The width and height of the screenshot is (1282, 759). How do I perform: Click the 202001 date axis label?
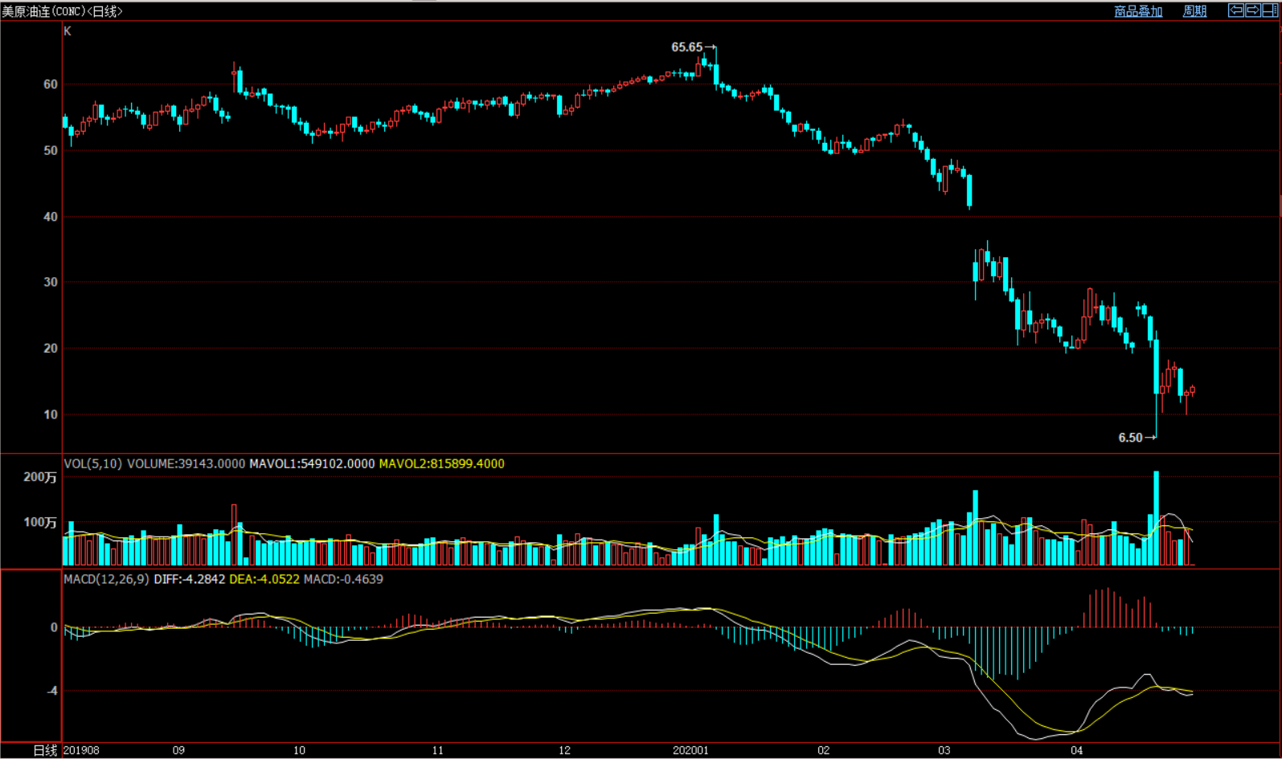click(x=690, y=750)
